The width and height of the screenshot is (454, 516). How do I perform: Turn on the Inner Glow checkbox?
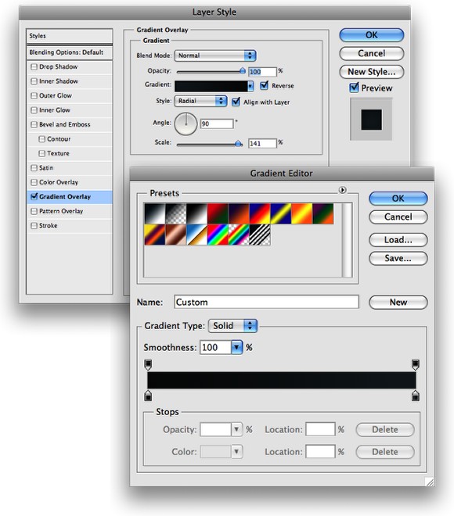[34, 110]
